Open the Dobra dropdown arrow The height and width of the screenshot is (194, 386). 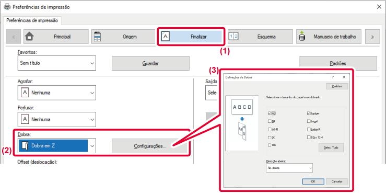point(92,146)
